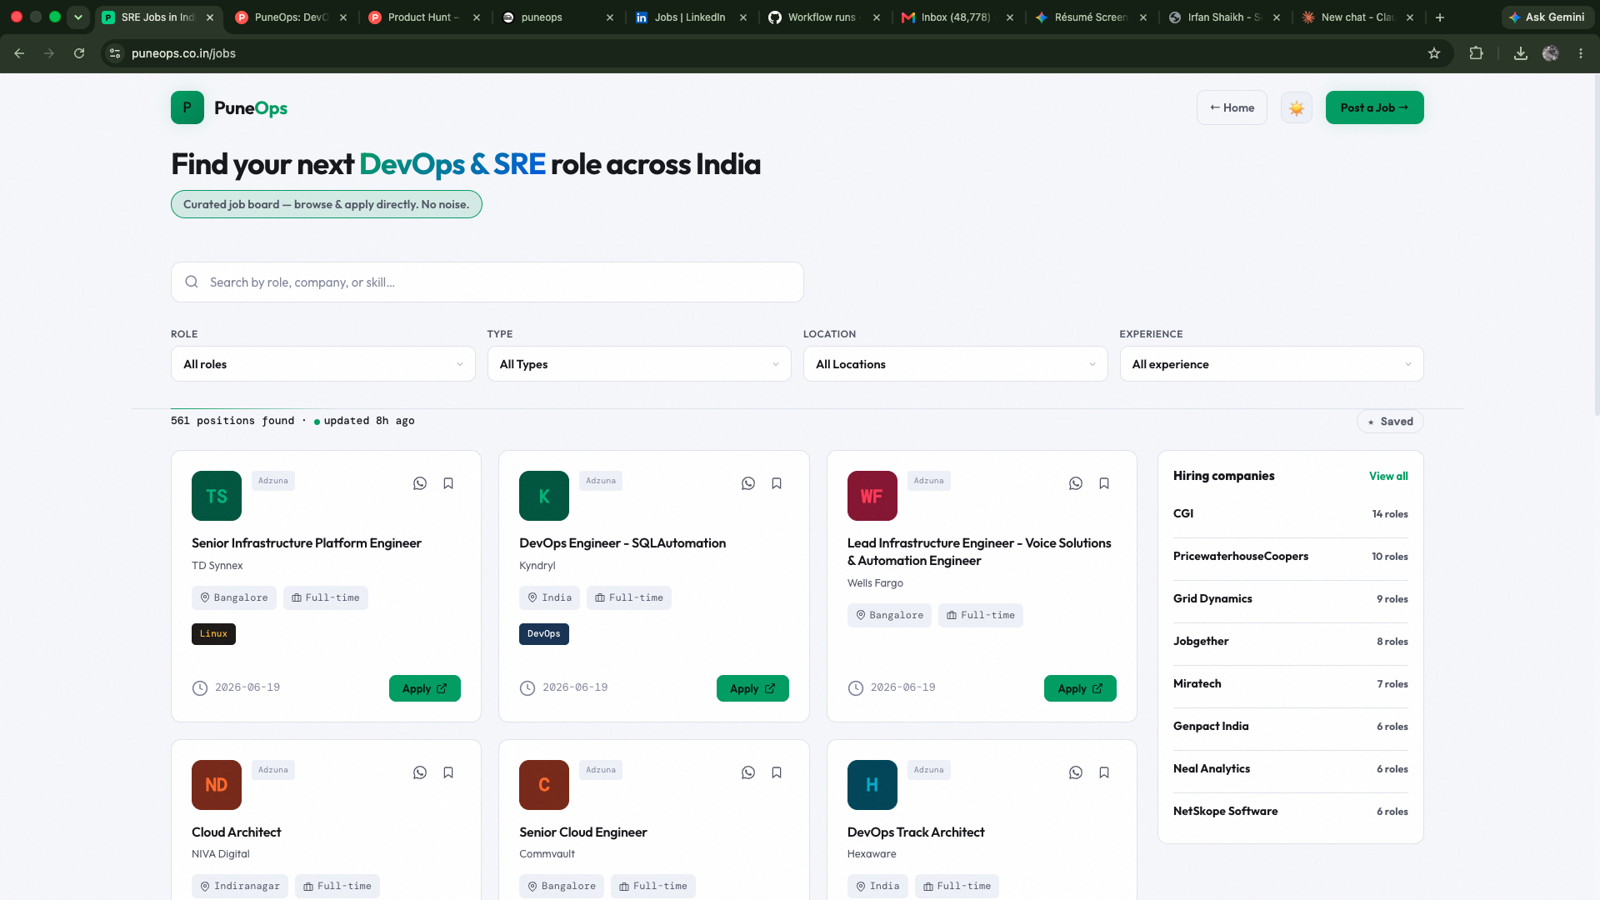Screen dimensions: 1600x900
Task: Click the C Commvault avatar
Action: 544,785
